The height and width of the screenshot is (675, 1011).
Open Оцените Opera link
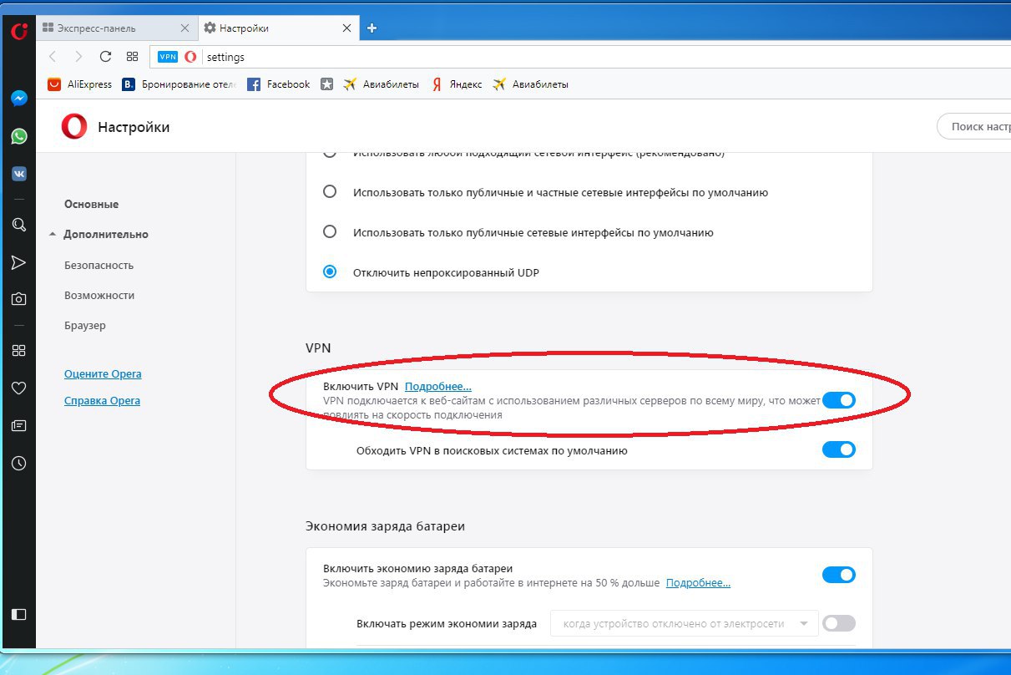(x=103, y=374)
